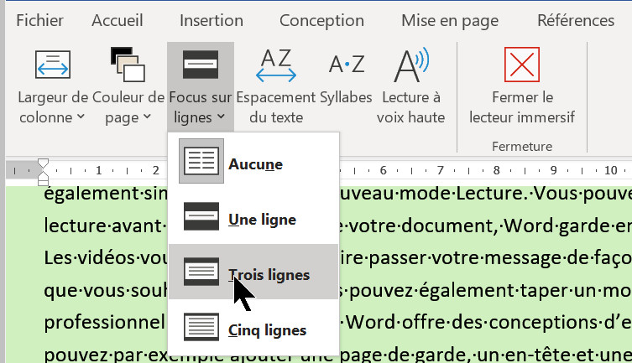Switch to the Accueil tab
The height and width of the screenshot is (363, 632).
click(117, 20)
